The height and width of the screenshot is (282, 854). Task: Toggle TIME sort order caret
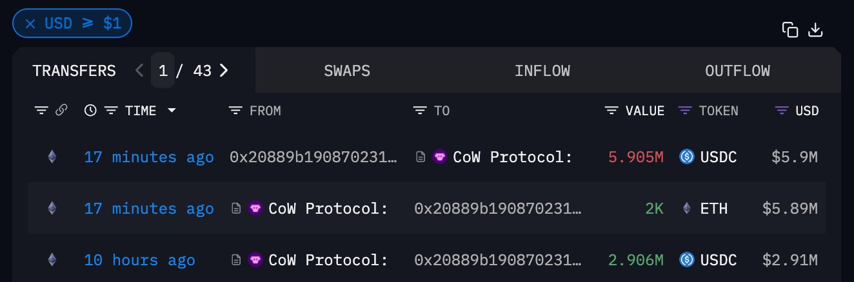point(171,111)
